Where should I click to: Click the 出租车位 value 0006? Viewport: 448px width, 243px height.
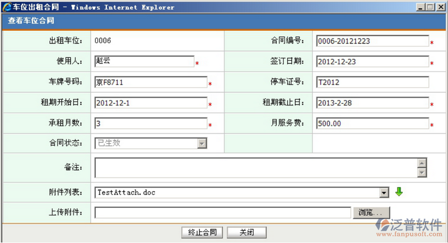[x=102, y=40]
